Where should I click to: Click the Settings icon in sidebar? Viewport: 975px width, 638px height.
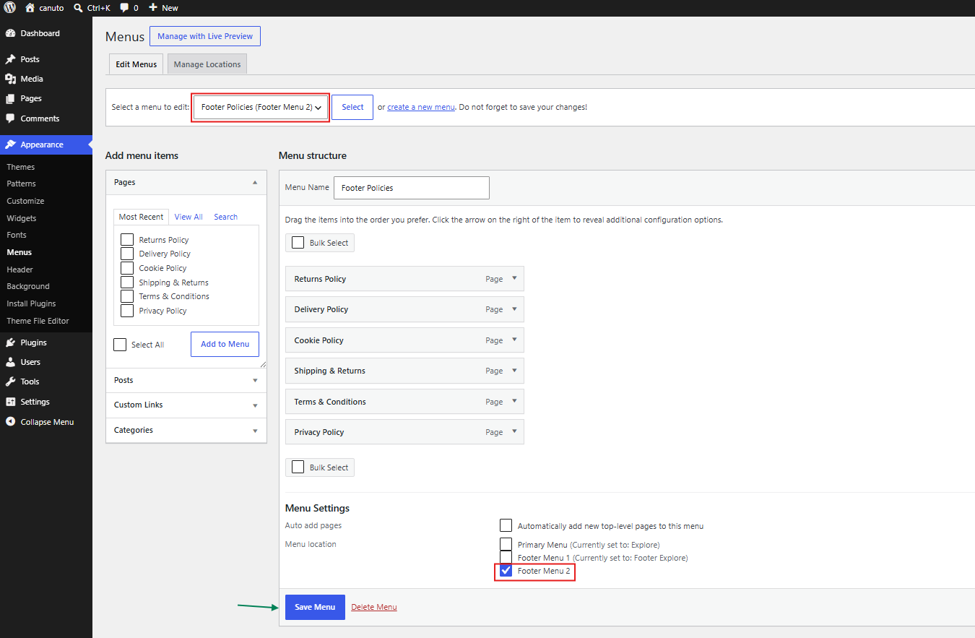(10, 402)
